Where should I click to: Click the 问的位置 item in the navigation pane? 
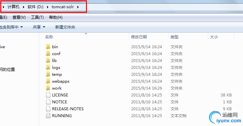coord(8,70)
